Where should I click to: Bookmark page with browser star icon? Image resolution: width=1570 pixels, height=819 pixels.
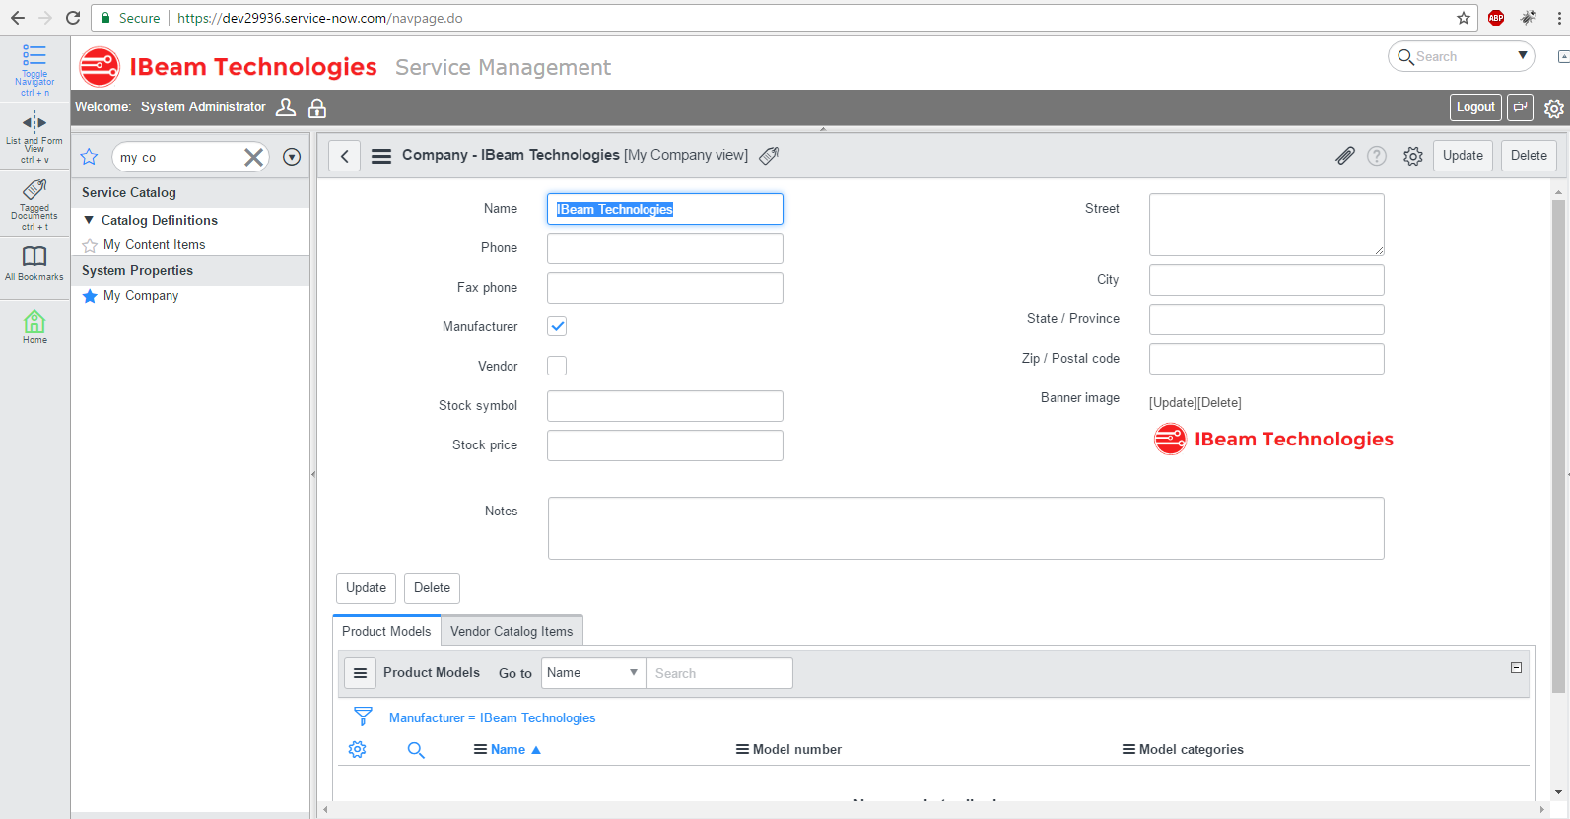coord(1464,18)
